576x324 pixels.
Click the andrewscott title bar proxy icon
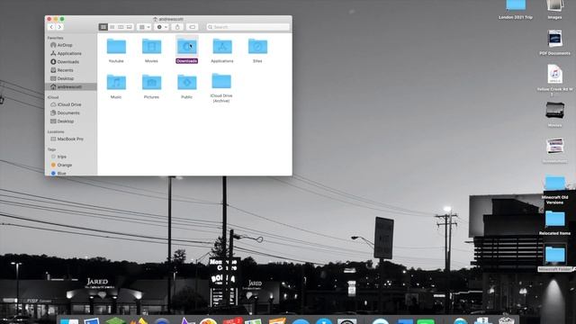point(156,19)
